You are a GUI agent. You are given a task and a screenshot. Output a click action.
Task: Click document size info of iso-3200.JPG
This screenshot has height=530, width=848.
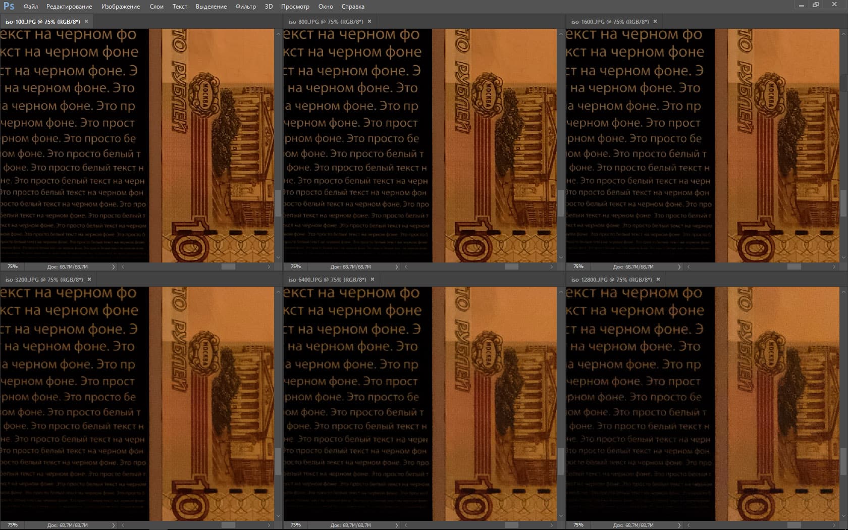point(68,525)
